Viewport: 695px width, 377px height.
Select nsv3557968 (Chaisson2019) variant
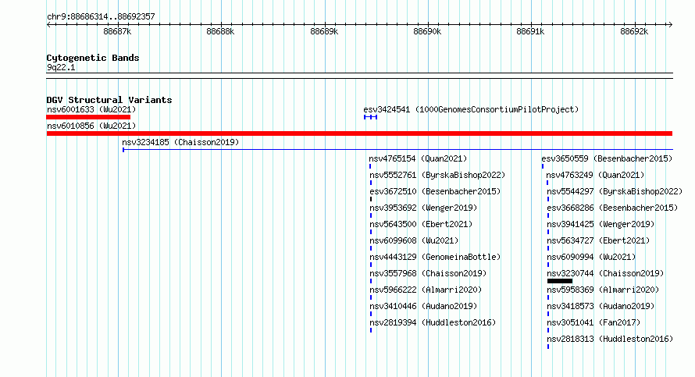coord(428,273)
